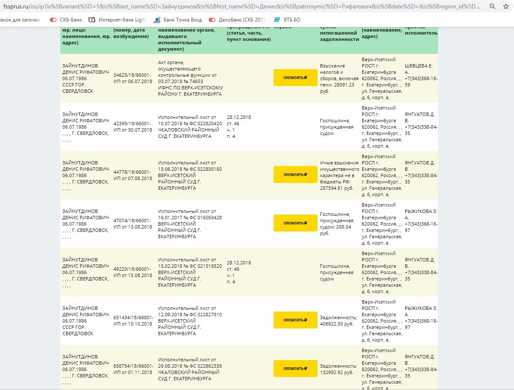This screenshot has width=514, height=390.
Task: Click the writ cell ФС 021516520
Action: click(x=190, y=272)
